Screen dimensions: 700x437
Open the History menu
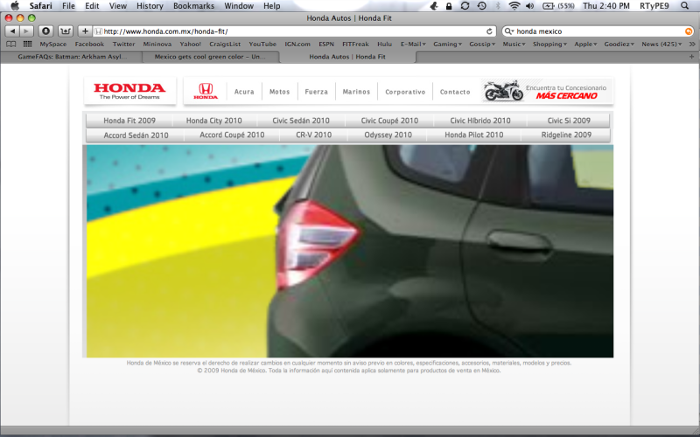point(150,6)
